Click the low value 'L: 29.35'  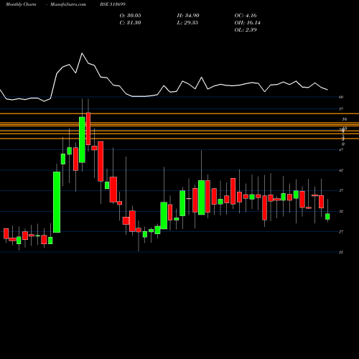(187, 23)
